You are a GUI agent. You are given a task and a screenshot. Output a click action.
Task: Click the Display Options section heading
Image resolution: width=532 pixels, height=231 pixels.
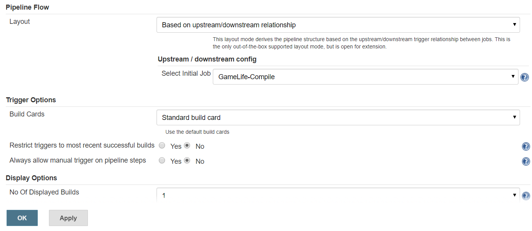tap(31, 178)
